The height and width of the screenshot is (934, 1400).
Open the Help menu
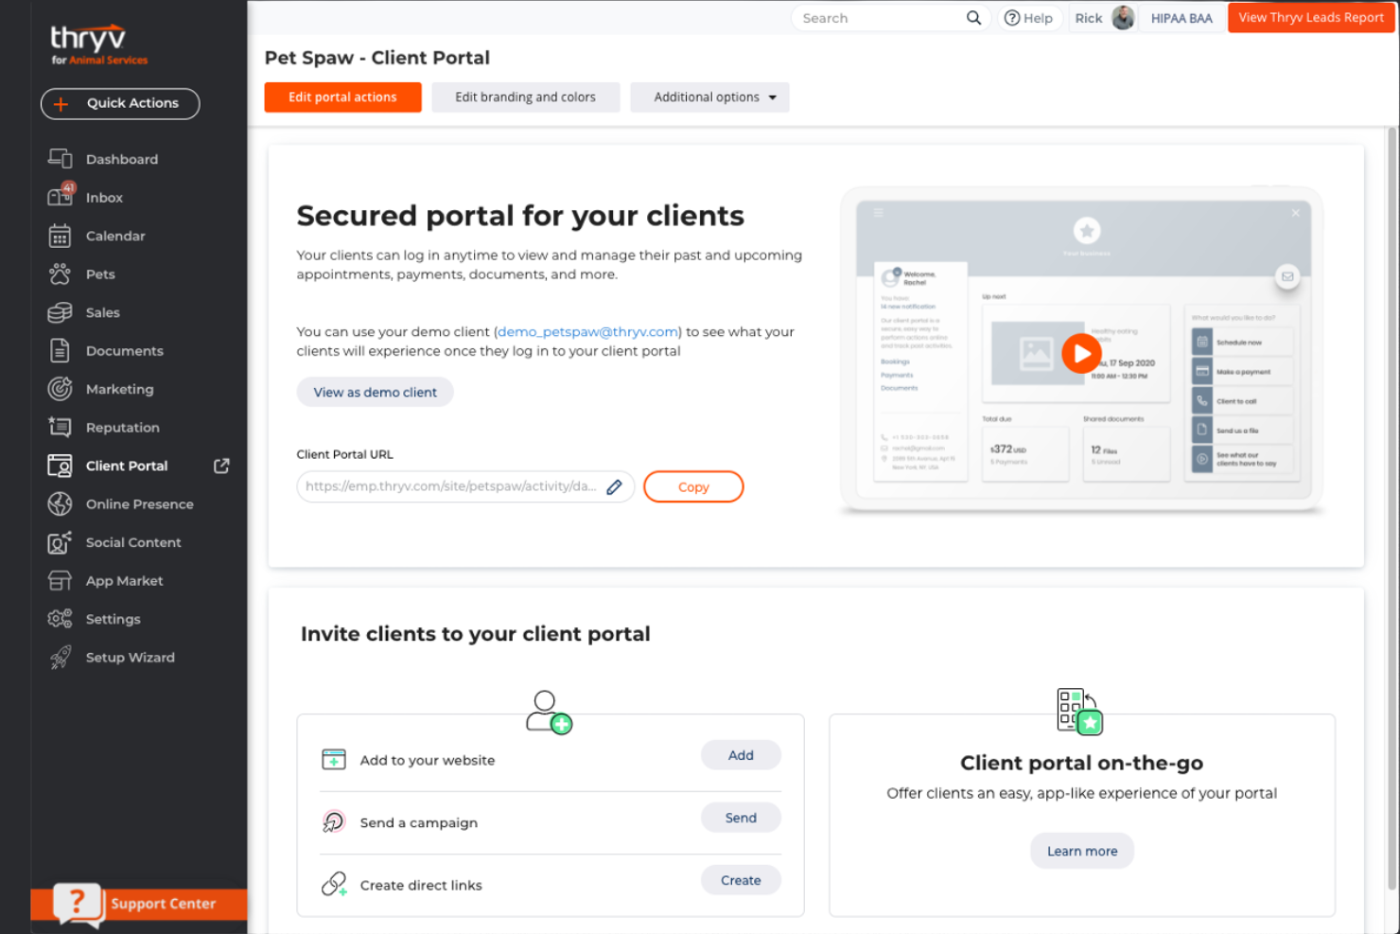[1030, 17]
